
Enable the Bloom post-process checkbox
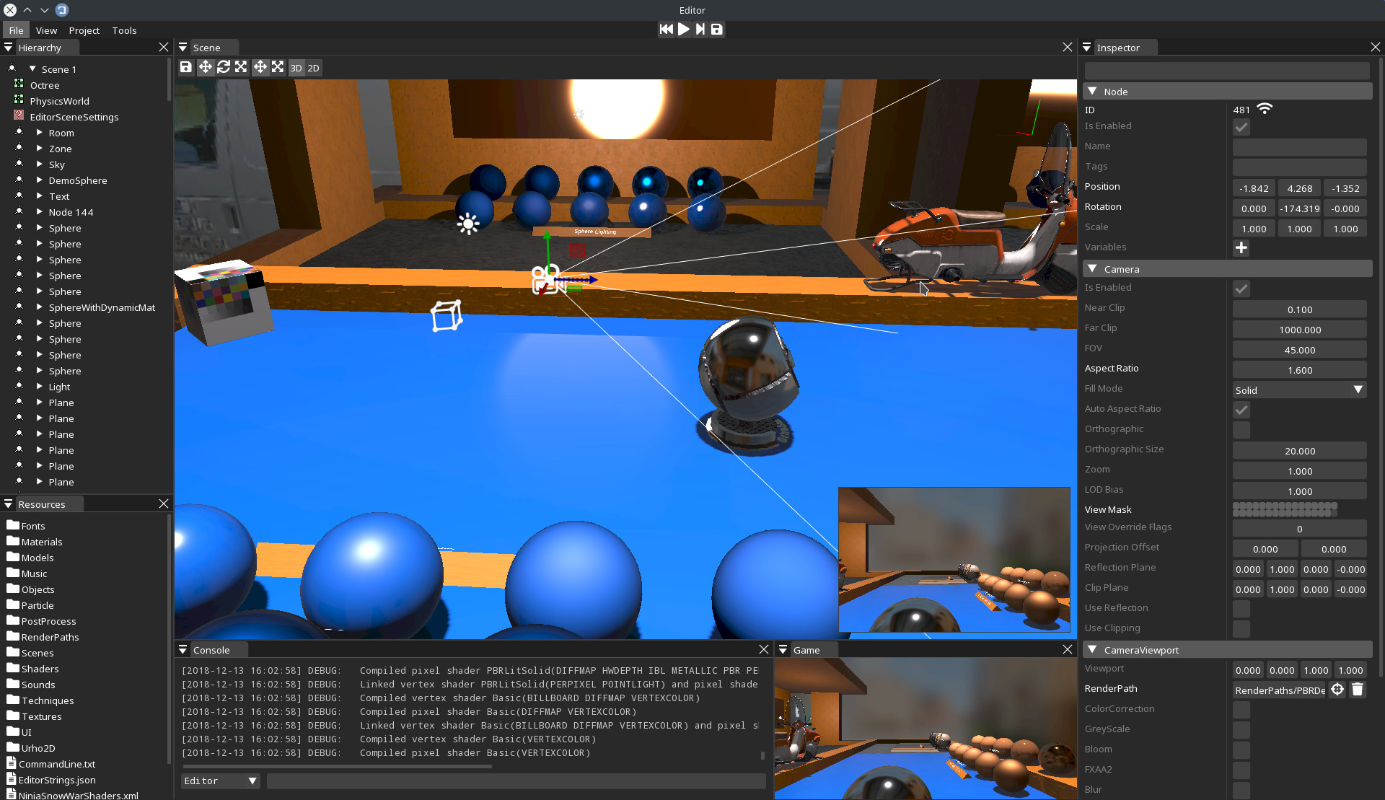(x=1241, y=750)
